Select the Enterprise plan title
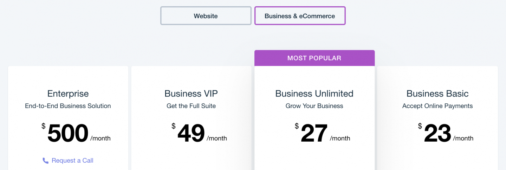 tap(68, 94)
